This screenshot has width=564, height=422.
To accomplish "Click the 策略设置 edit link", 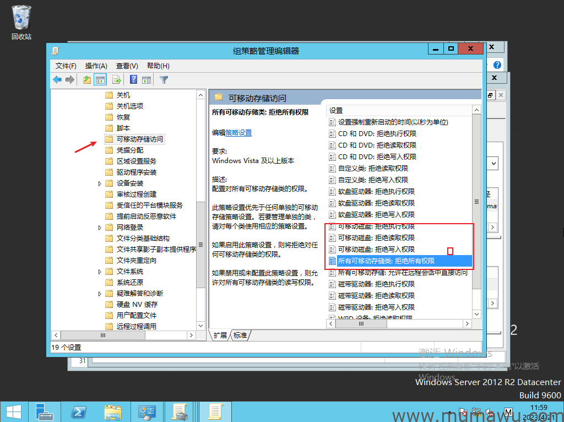I will 238,133.
